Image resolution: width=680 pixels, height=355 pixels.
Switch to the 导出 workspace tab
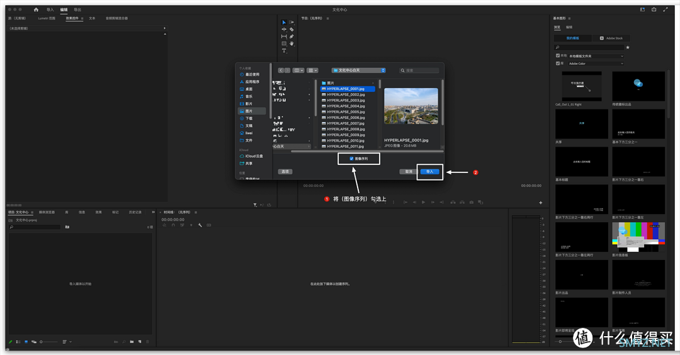click(x=77, y=9)
